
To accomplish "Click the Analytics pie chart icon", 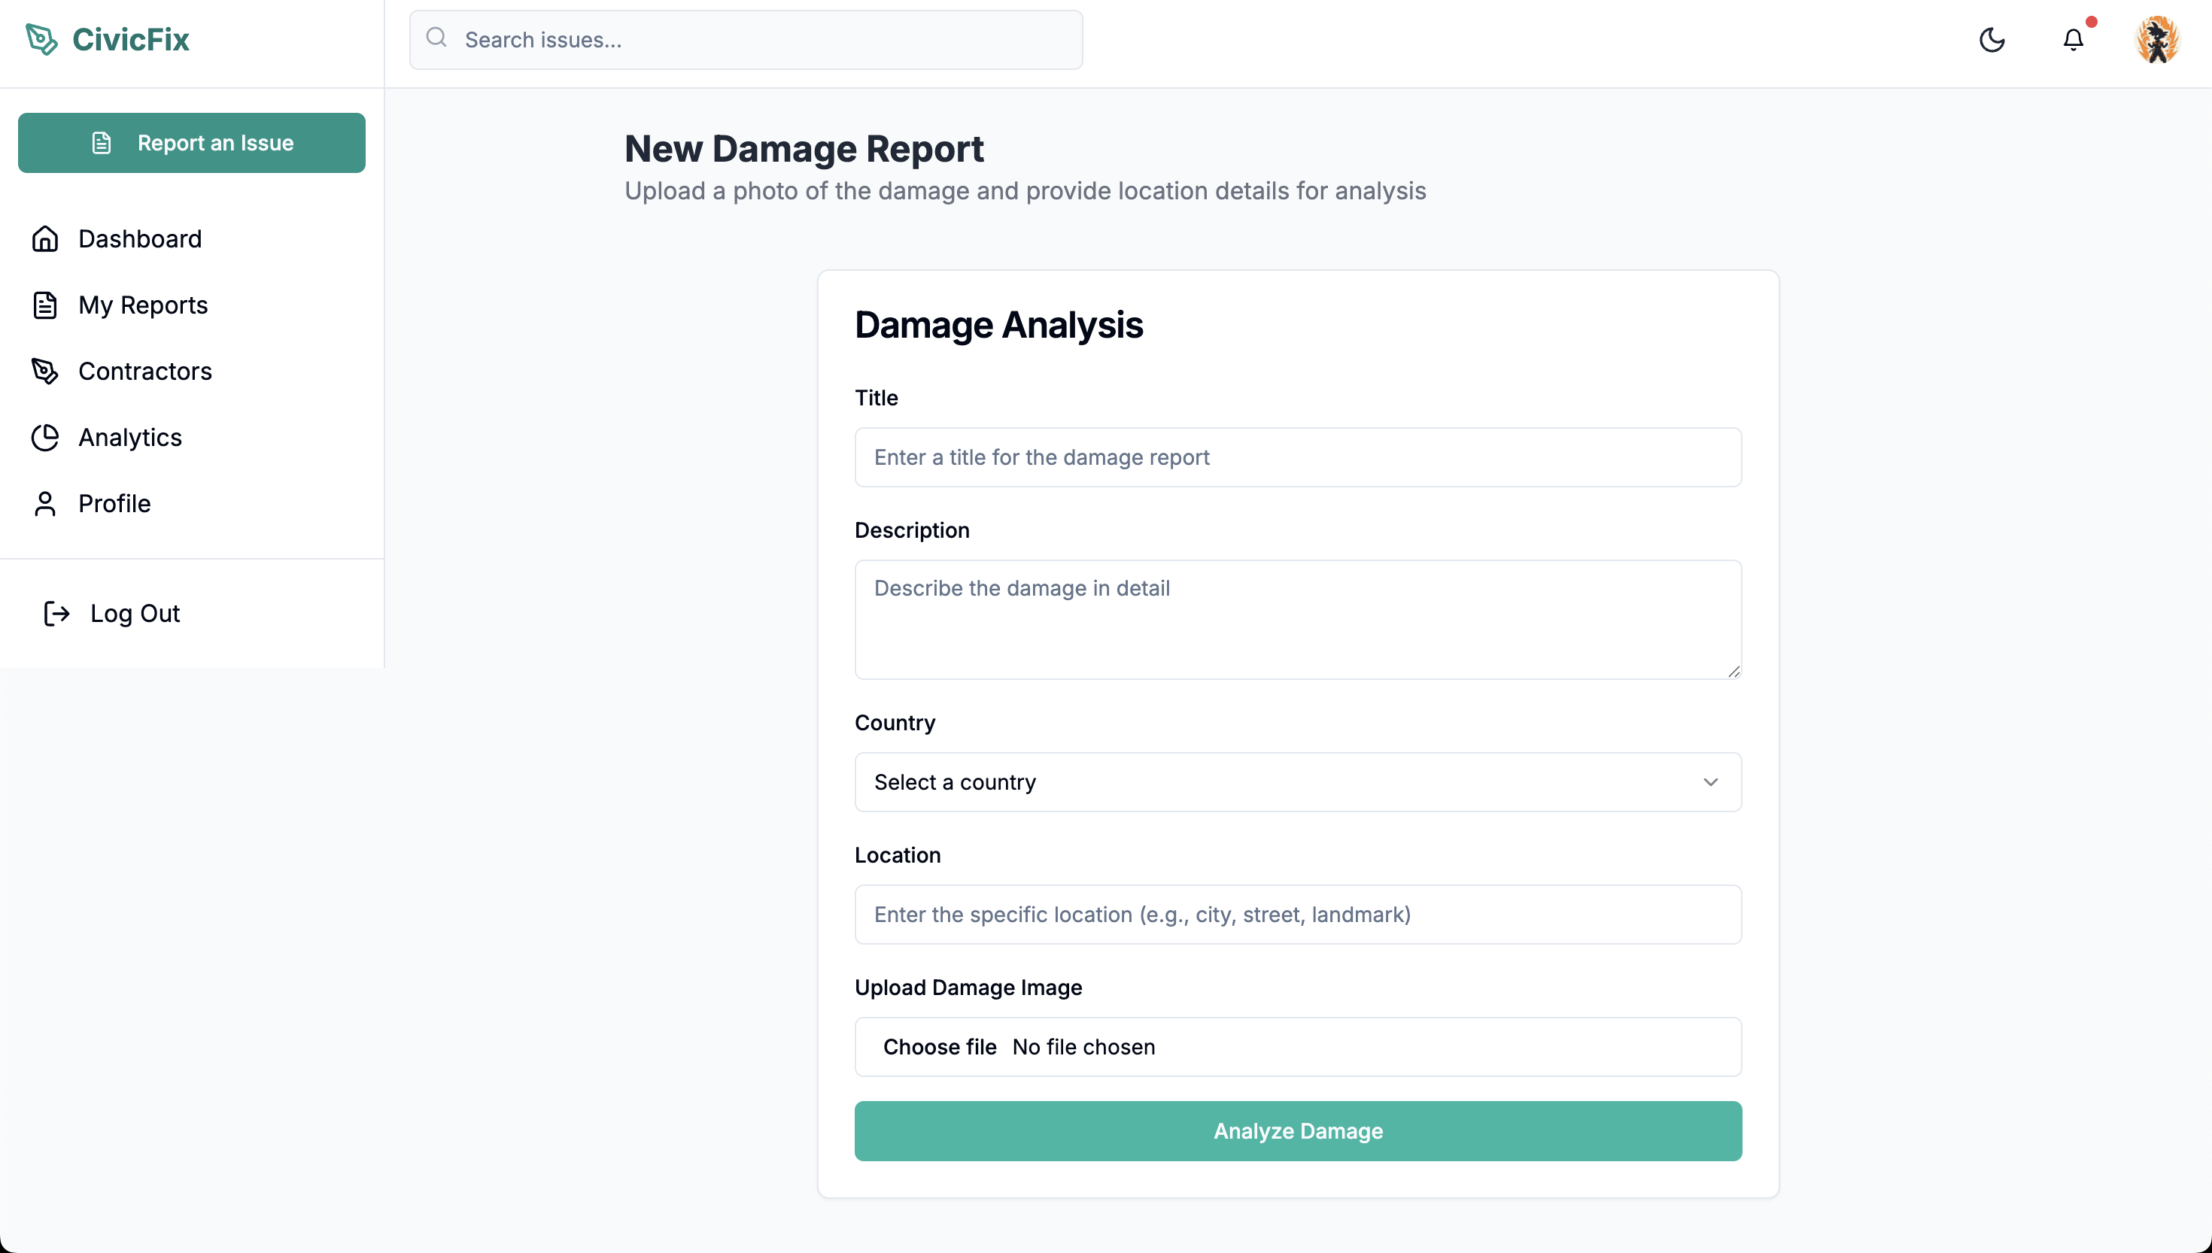I will point(44,437).
